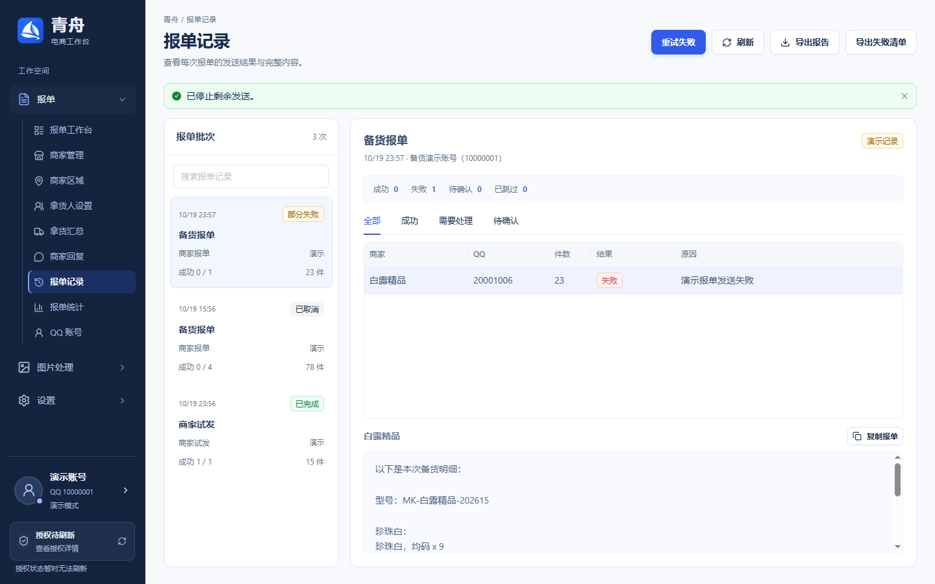Click the 报单记录 history clock icon
This screenshot has width=935, height=584.
[x=39, y=282]
